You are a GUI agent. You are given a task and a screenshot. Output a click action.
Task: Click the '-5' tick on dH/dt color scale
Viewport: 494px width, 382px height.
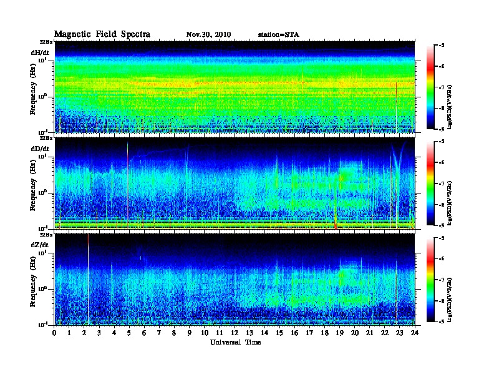coord(442,45)
